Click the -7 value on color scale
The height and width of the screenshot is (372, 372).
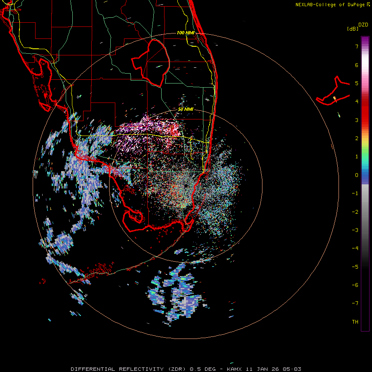(355, 303)
